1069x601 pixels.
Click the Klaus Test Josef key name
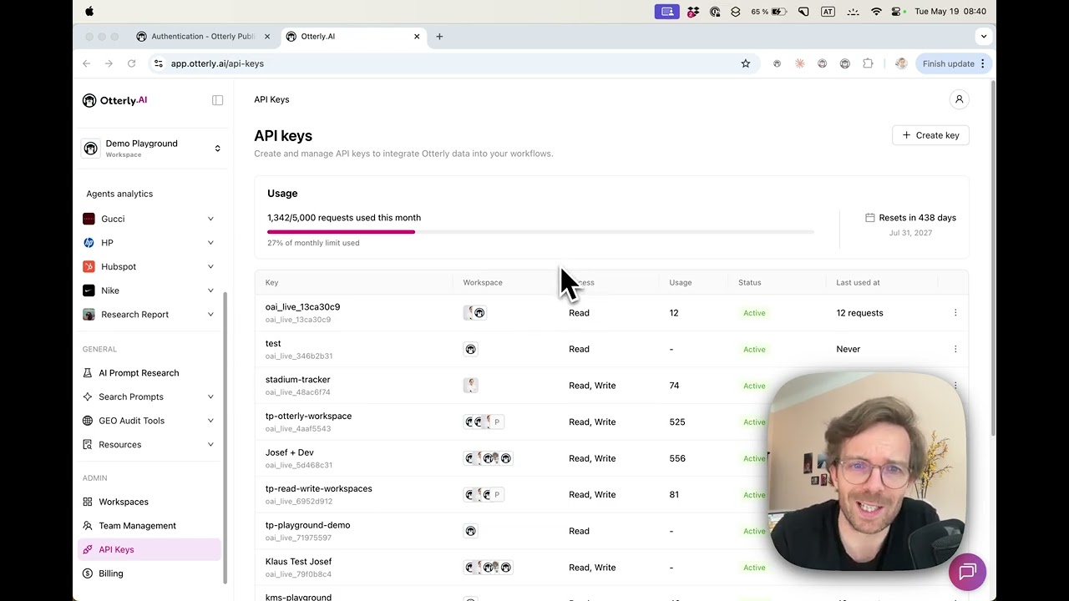(x=298, y=562)
